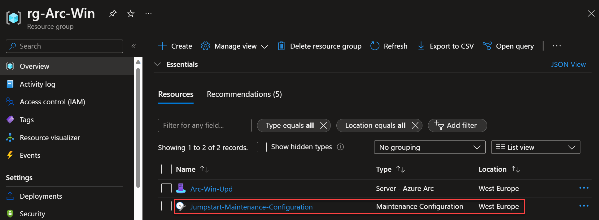This screenshot has height=220, width=599.
Task: Sort resources by the Location column
Action: pos(499,169)
